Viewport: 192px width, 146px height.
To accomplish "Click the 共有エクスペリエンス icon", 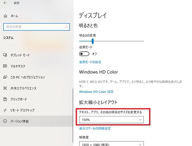I will point(5,88).
